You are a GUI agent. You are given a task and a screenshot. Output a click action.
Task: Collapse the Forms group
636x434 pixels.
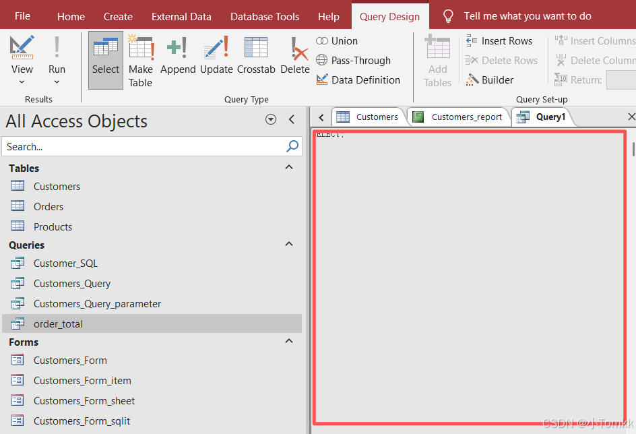(x=289, y=341)
